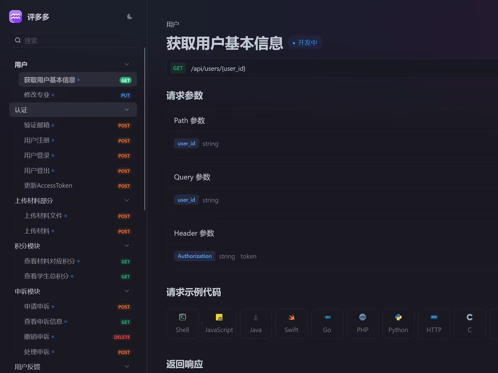Screen dimensions: 498x373
Task: Select the Java code sample tab
Action: click(256, 324)
